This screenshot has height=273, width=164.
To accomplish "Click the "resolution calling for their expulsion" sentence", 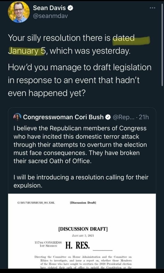I will [x=80, y=182].
